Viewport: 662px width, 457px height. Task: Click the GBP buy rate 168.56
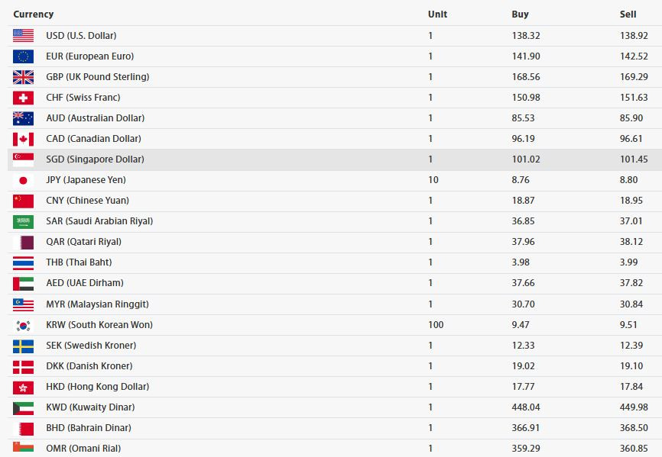click(x=526, y=76)
